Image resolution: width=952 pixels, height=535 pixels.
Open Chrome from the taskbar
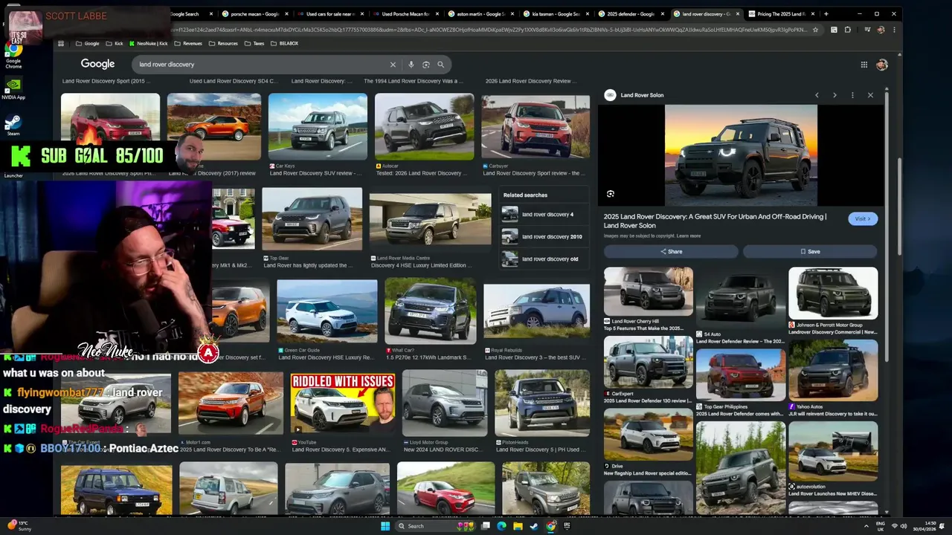click(550, 526)
